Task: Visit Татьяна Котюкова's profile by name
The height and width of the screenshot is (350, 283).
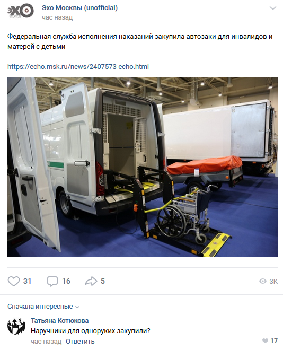Action: point(59,321)
